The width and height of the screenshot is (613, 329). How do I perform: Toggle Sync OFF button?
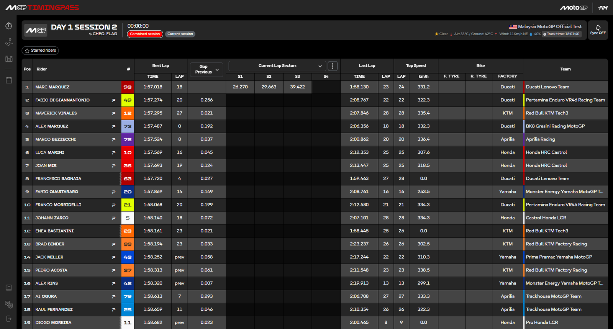tap(598, 30)
